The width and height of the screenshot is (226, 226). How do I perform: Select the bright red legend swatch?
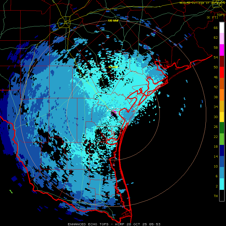coord(222,72)
